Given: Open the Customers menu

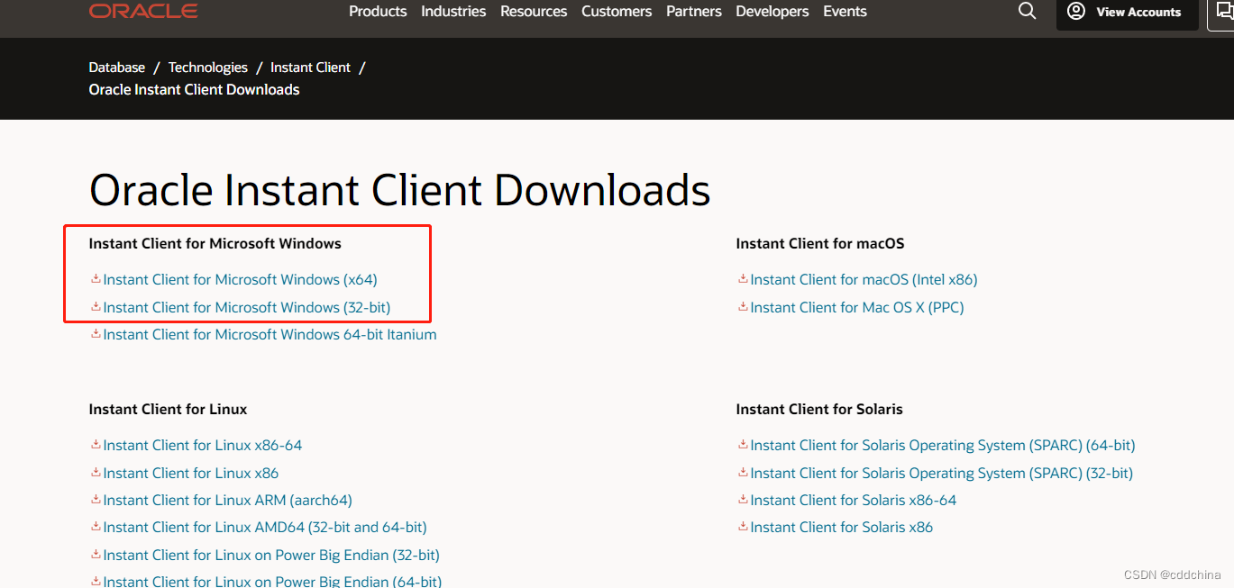Looking at the screenshot, I should coord(617,11).
